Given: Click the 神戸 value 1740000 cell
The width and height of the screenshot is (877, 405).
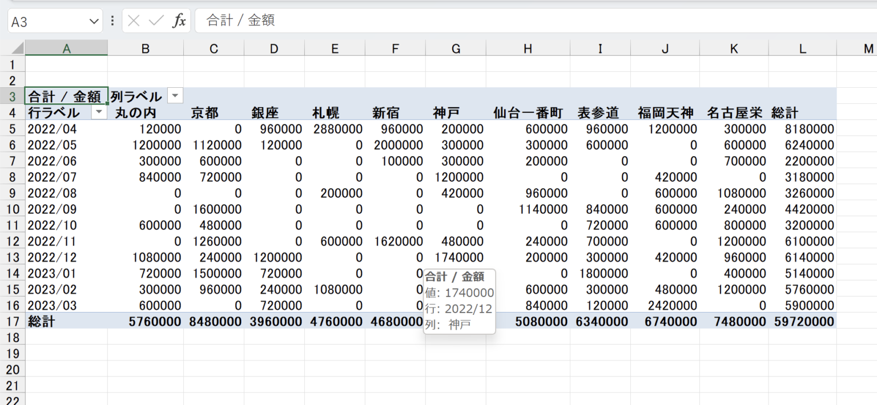Looking at the screenshot, I should click(x=456, y=257).
